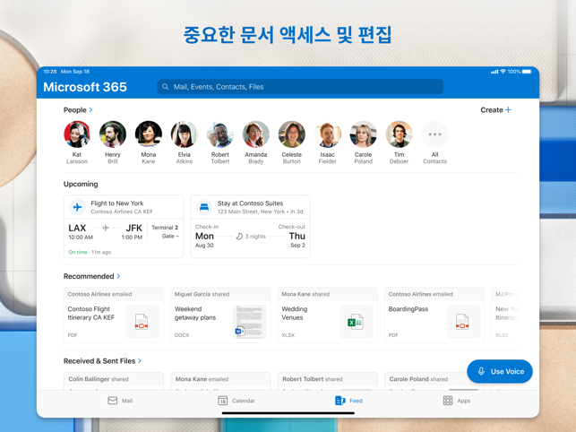Click the JFK arrival airport code

coord(133,228)
